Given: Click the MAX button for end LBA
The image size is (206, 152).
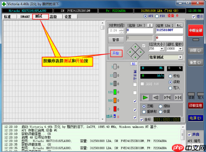Looking at the screenshot, I should pos(179,25).
